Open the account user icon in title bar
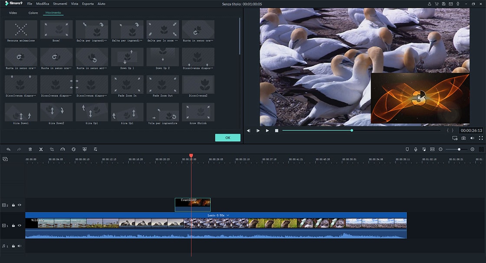Viewport: 486px width, 263px height. pyautogui.click(x=429, y=4)
